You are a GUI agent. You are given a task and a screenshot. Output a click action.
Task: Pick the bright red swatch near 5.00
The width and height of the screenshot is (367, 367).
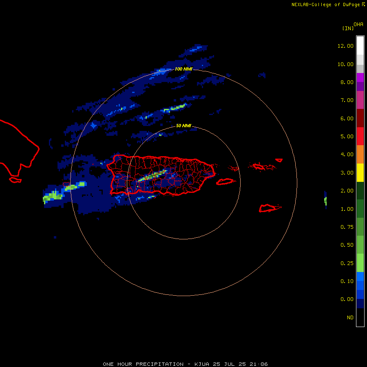coord(360,136)
